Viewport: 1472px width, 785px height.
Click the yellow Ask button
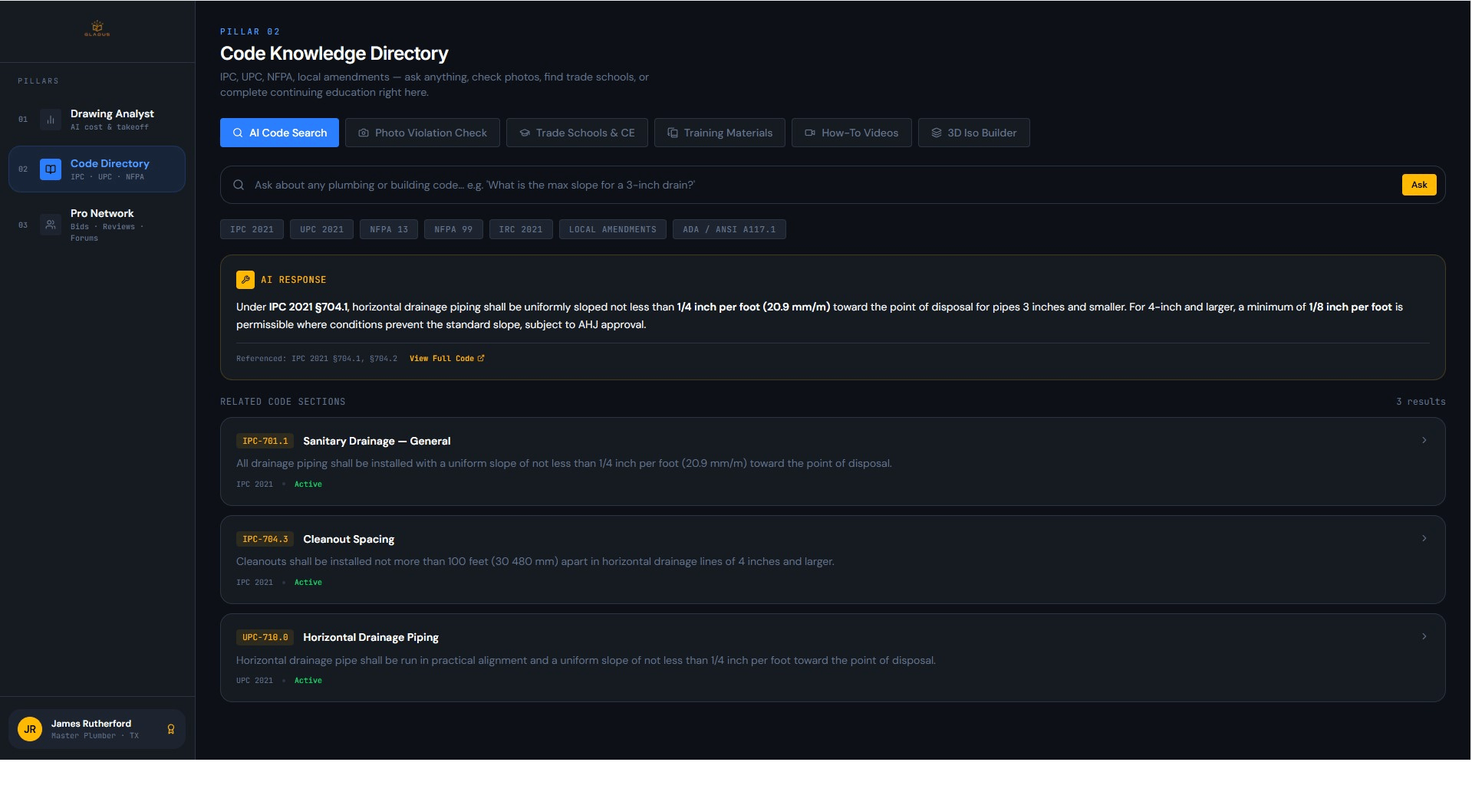pyautogui.click(x=1419, y=185)
